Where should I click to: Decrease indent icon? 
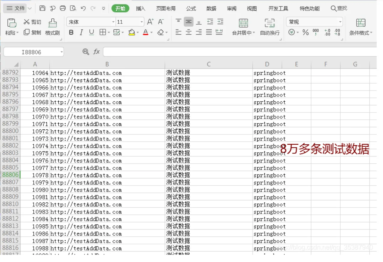(210, 22)
